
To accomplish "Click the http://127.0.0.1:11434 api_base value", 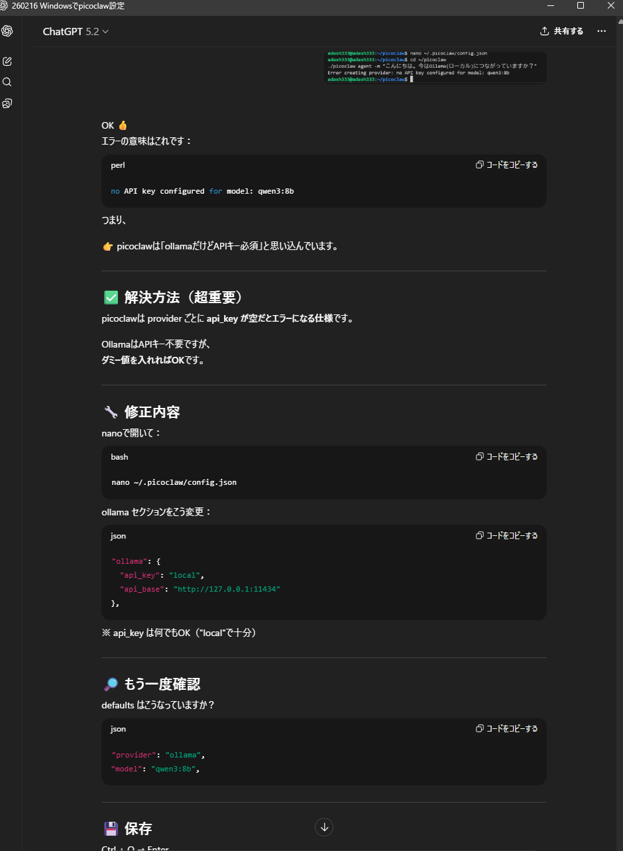I will (x=227, y=589).
